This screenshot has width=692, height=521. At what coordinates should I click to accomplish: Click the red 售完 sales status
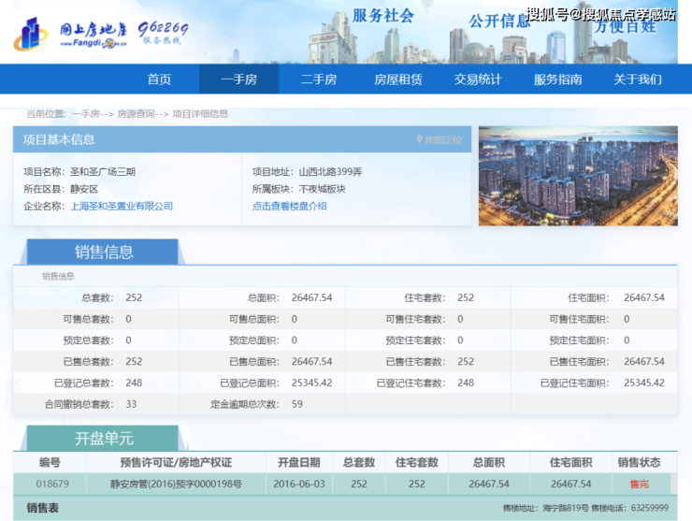[638, 484]
